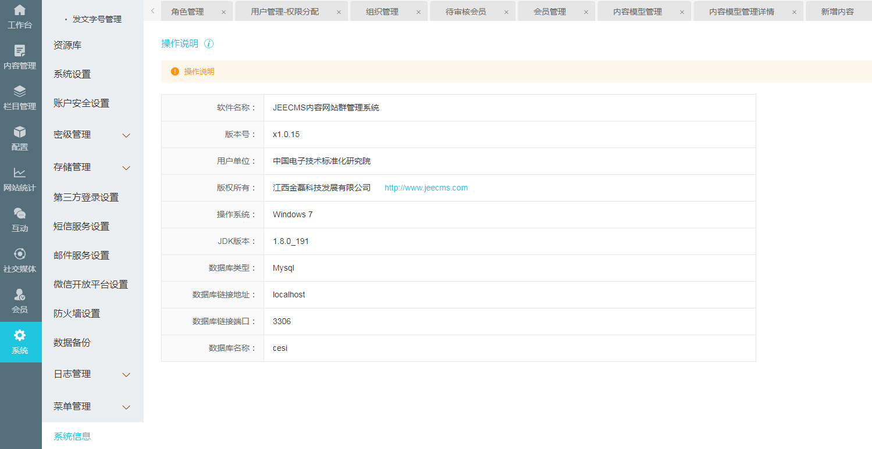Open 网站统计 chart icon
Screen dimensions: 872x449
[x=20, y=173]
